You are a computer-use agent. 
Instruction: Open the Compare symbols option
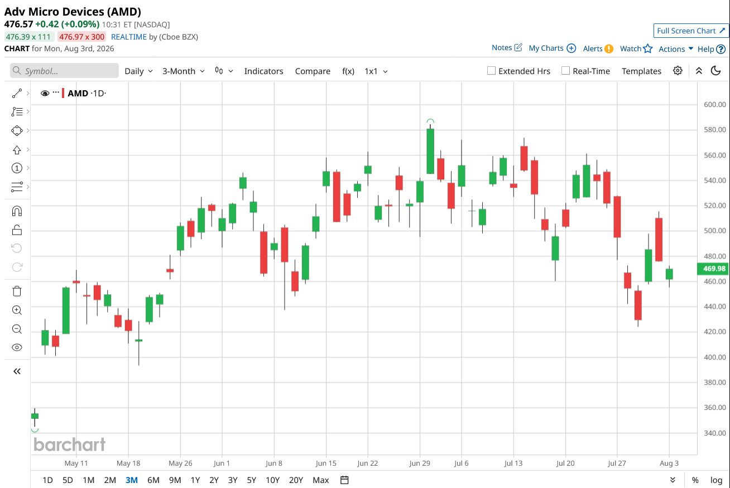click(313, 71)
